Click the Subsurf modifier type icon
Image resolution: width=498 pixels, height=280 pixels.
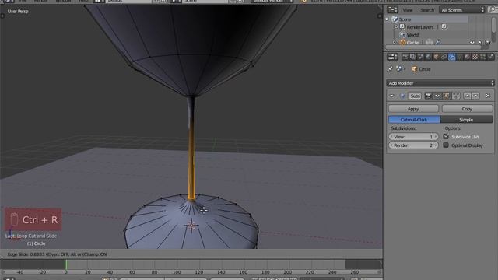[x=402, y=96]
